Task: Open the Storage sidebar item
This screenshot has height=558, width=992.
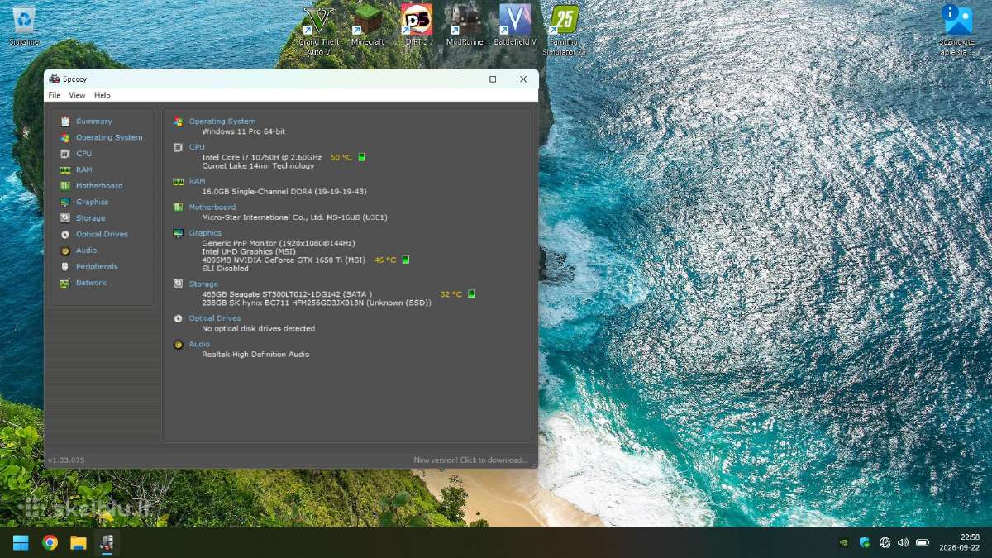Action: pyautogui.click(x=90, y=218)
